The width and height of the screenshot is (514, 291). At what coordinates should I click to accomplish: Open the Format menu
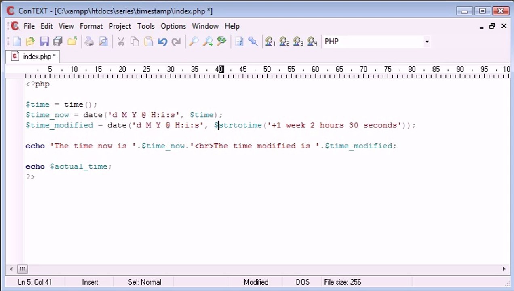click(91, 26)
